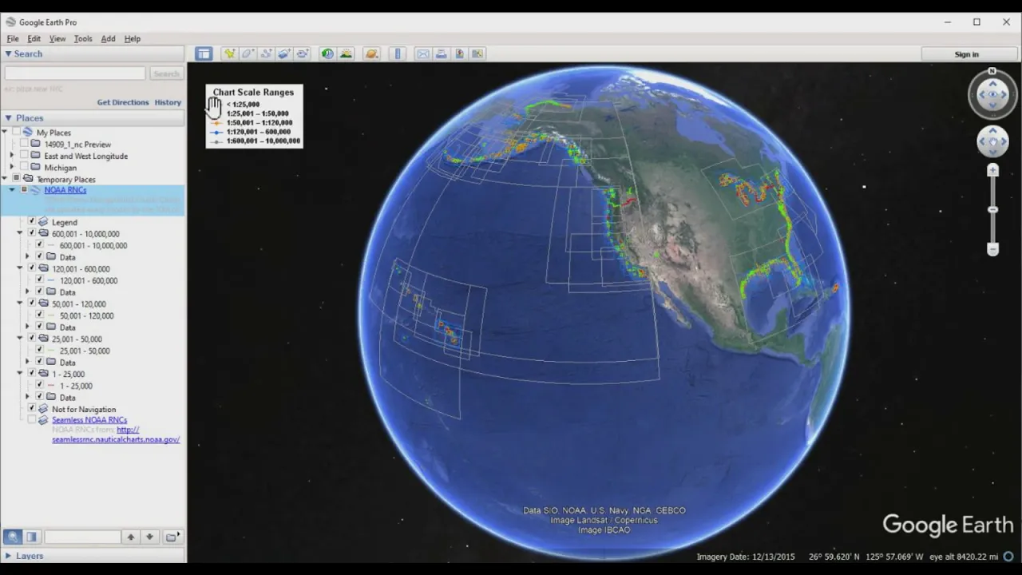Image resolution: width=1022 pixels, height=575 pixels.
Task: Check the Seamless NOAA RNCs checkbox
Action: pyautogui.click(x=32, y=419)
